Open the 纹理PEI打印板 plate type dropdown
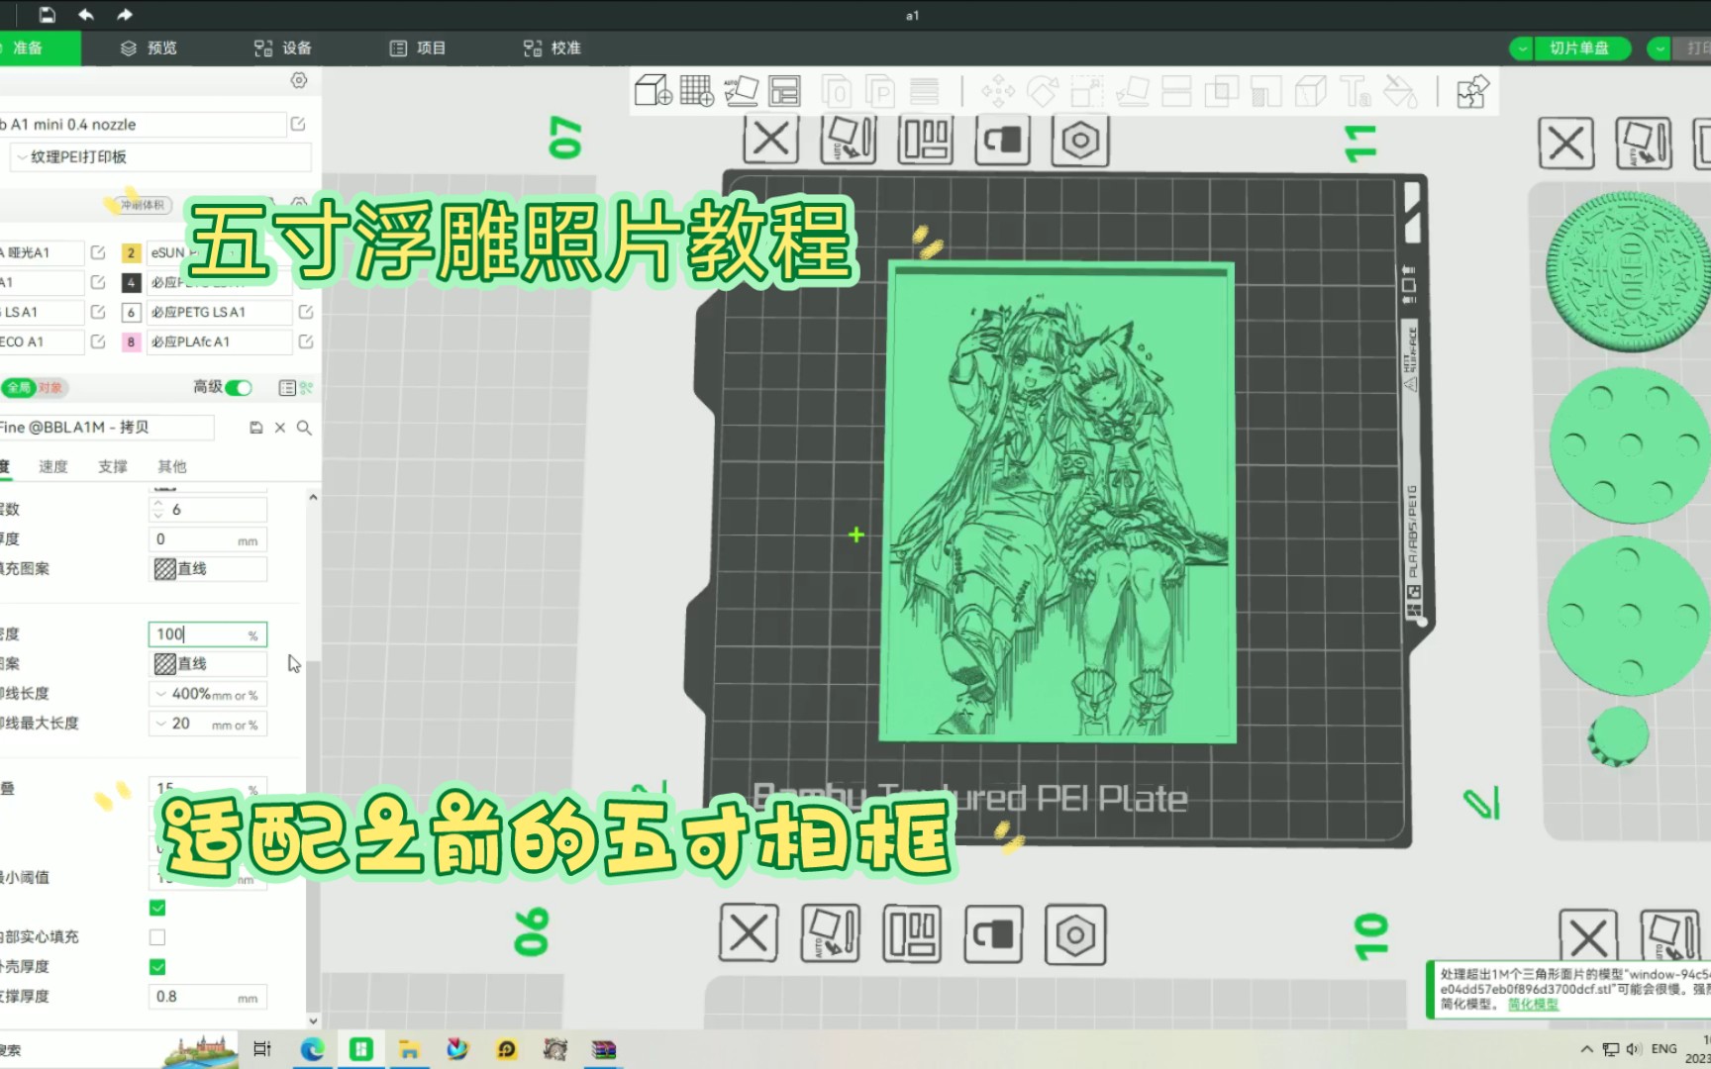The width and height of the screenshot is (1711, 1069). point(160,157)
